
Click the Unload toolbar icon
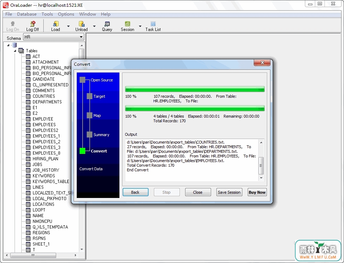[81, 24]
